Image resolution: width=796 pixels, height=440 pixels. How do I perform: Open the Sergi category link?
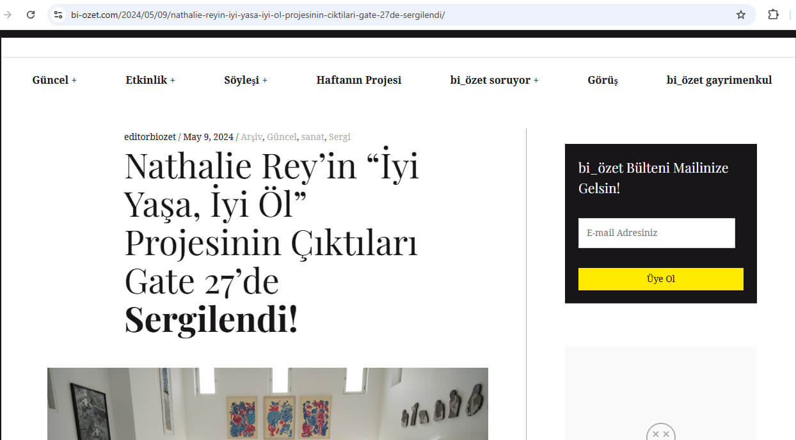pos(340,137)
